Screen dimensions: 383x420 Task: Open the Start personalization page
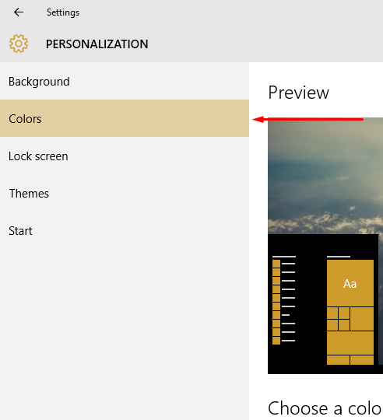coord(125,231)
